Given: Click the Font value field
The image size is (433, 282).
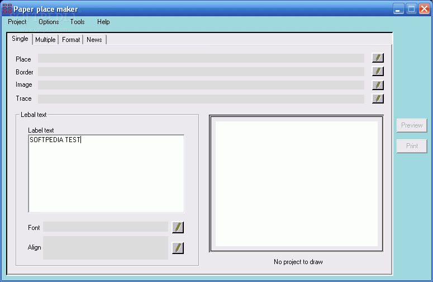Looking at the screenshot, I should click(x=106, y=227).
